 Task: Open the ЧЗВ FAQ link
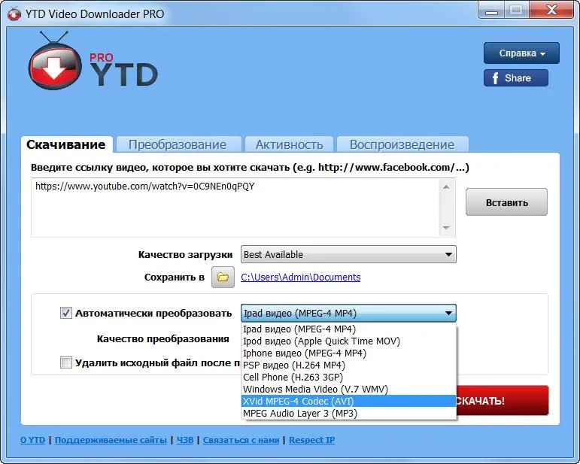coord(185,440)
